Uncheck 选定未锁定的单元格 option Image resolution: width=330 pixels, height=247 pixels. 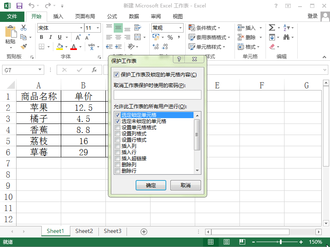(x=117, y=121)
